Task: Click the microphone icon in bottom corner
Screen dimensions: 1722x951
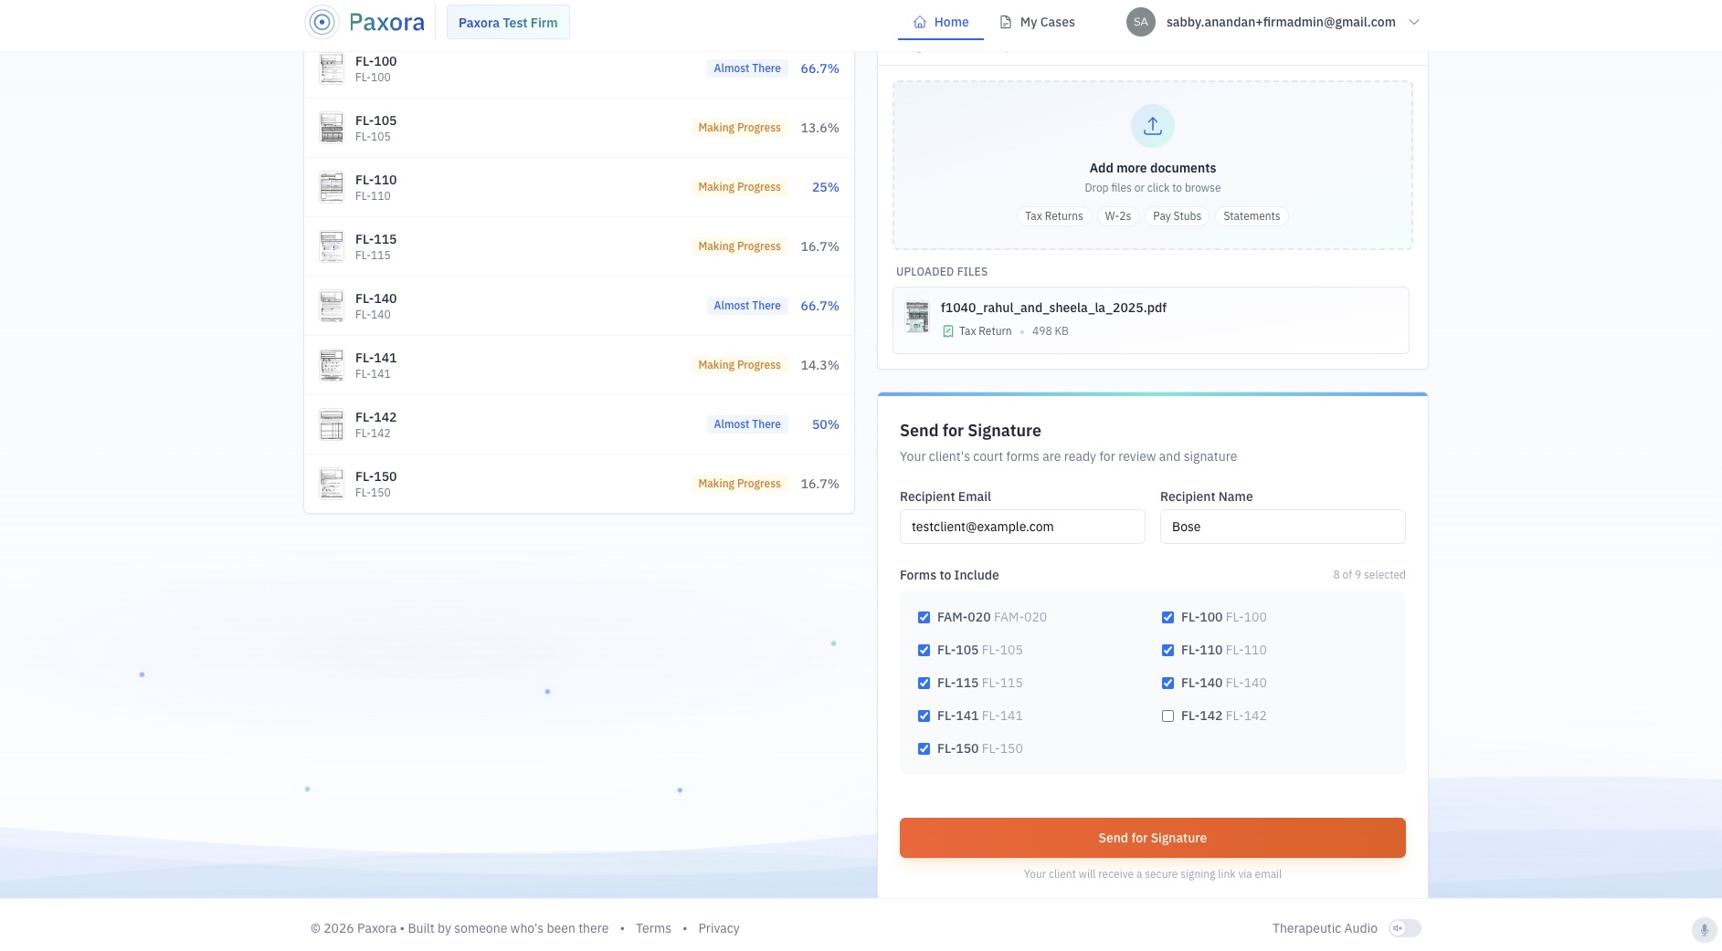Action: click(1703, 929)
